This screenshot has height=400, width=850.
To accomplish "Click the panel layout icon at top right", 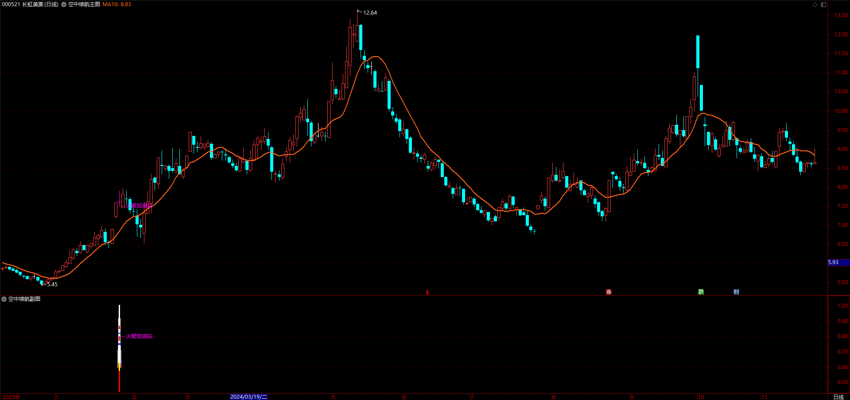I will (x=823, y=4).
